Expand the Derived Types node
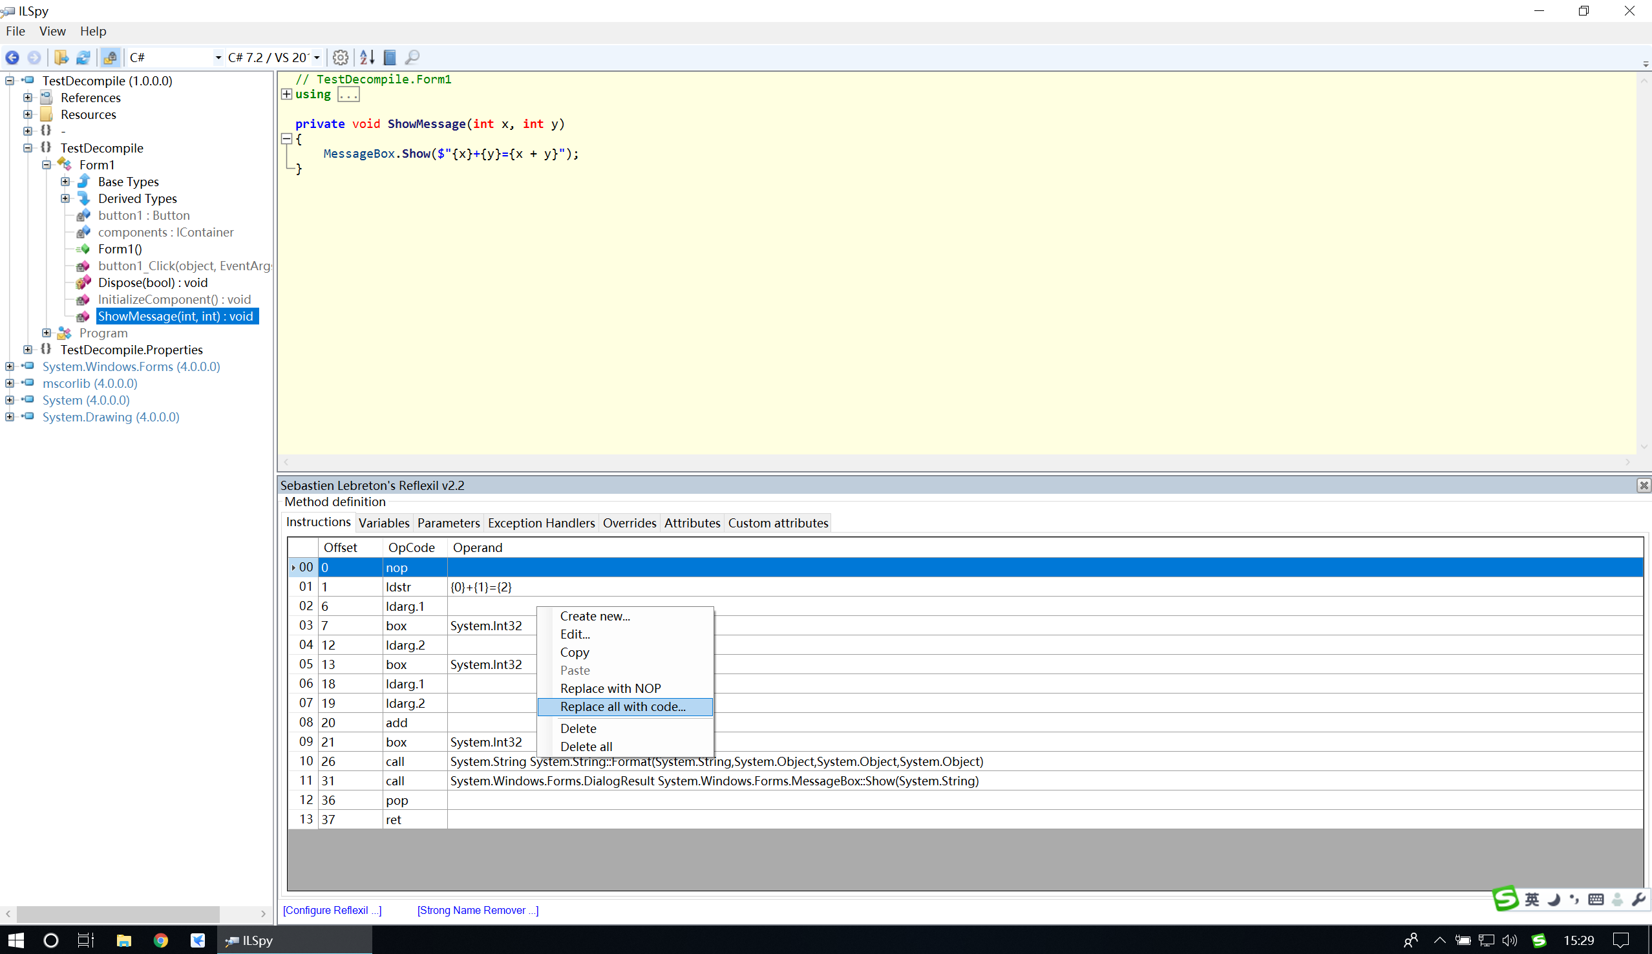This screenshot has width=1652, height=954. pos(65,198)
